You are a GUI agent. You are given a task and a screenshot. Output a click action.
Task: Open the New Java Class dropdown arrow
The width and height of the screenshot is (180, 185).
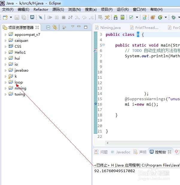click(166, 17)
